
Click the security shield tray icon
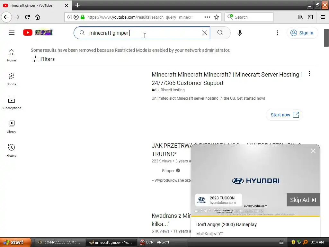point(293,242)
